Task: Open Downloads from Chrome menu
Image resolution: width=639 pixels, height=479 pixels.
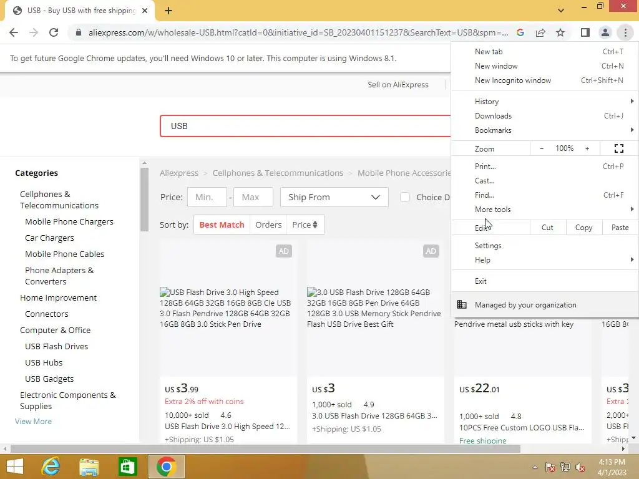Action: pos(544,116)
